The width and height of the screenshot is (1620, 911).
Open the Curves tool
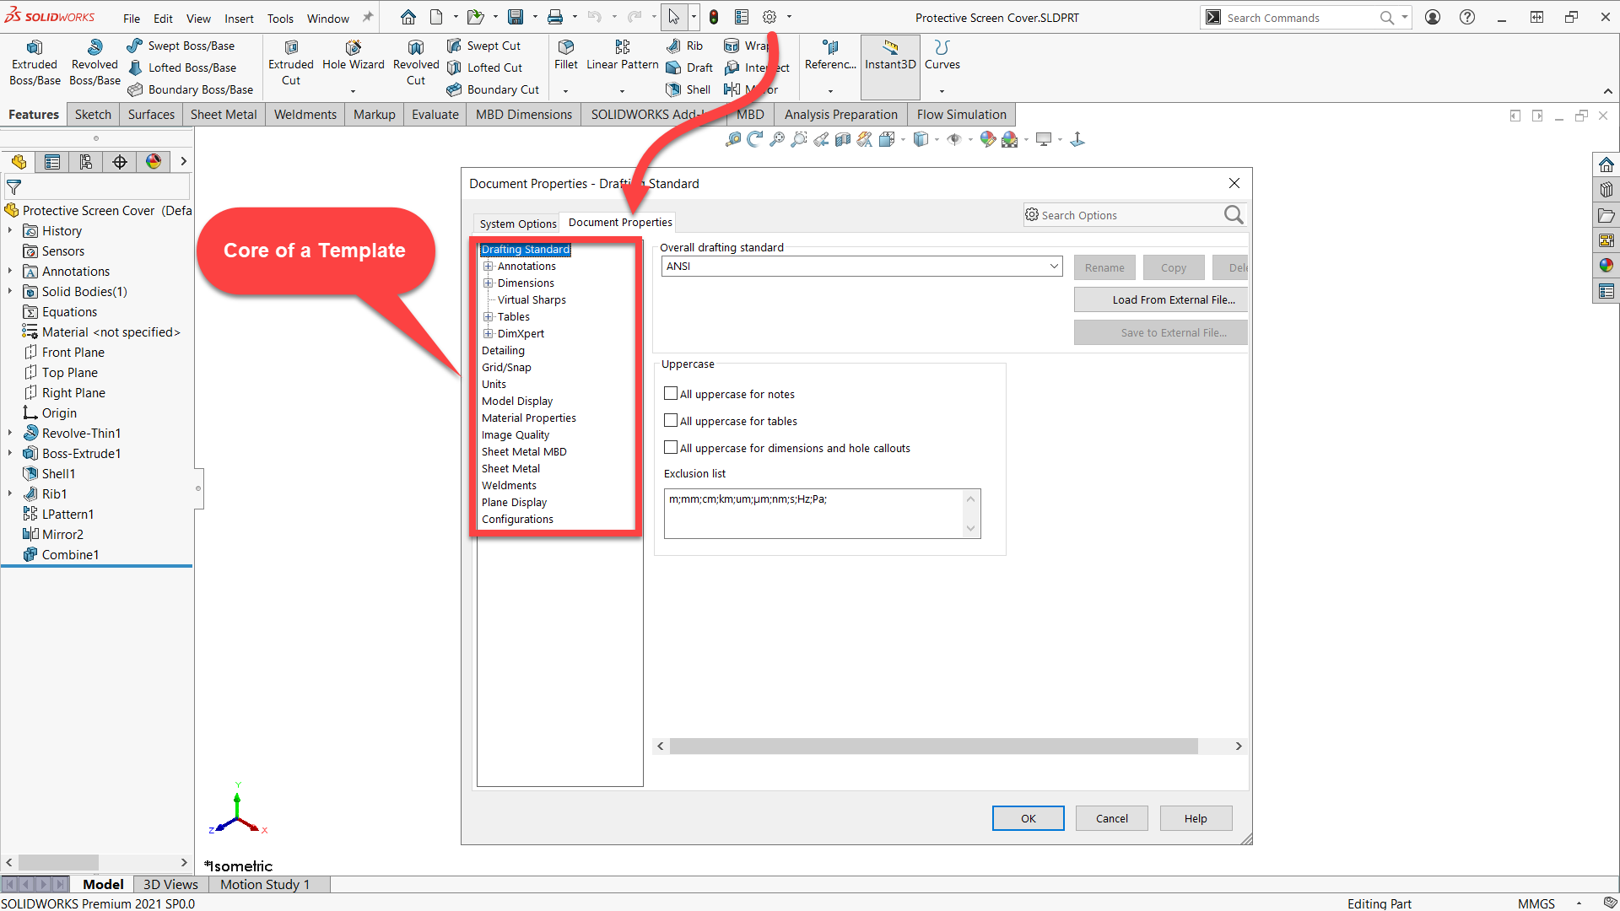point(942,56)
